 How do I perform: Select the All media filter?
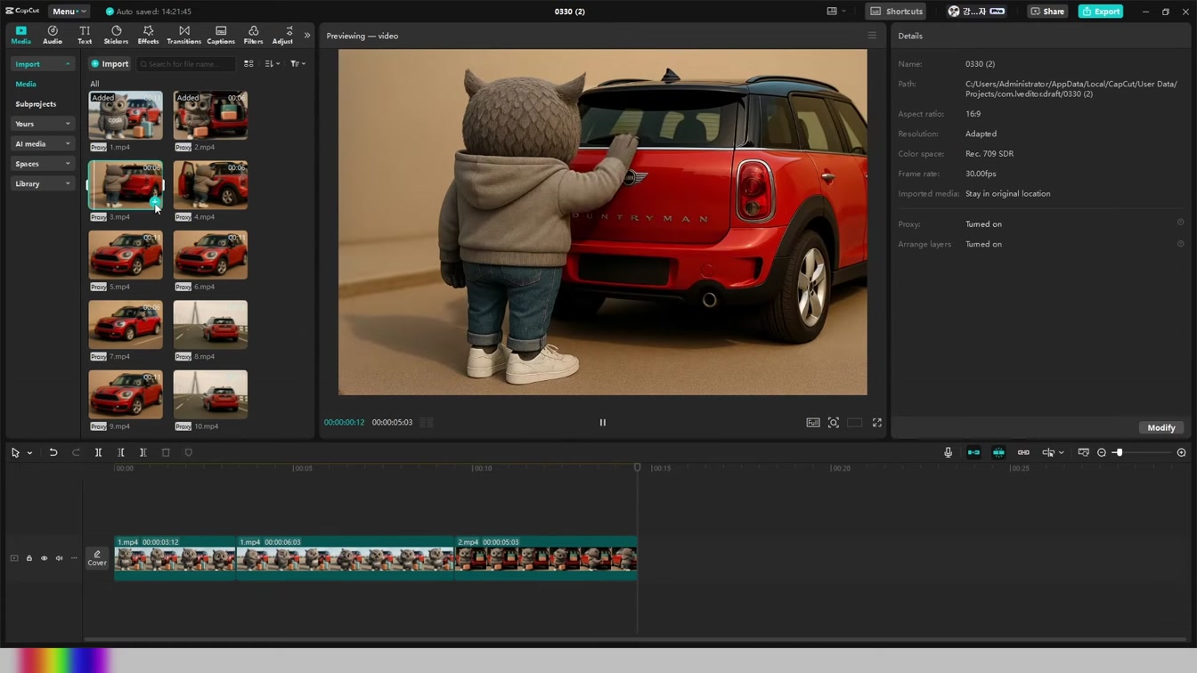[94, 84]
